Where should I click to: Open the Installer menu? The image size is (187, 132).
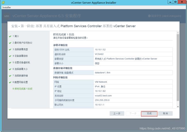pyautogui.click(x=7, y=7)
